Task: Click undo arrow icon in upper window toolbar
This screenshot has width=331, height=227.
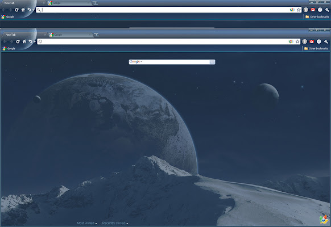Action: 29,10
